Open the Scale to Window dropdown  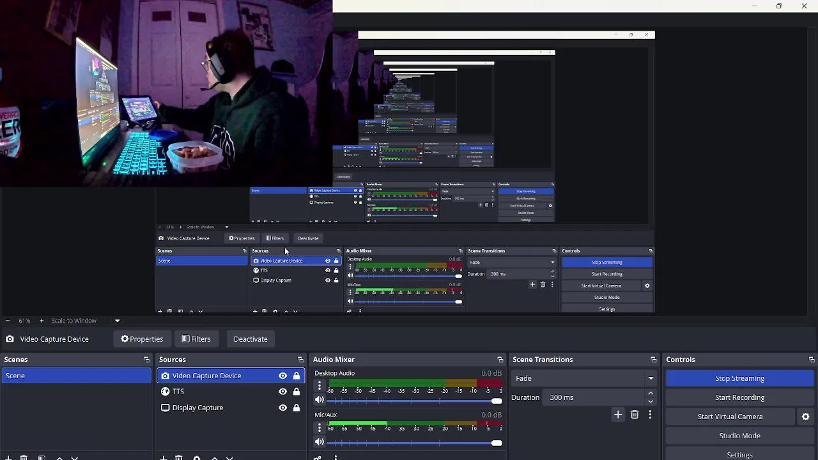point(86,321)
